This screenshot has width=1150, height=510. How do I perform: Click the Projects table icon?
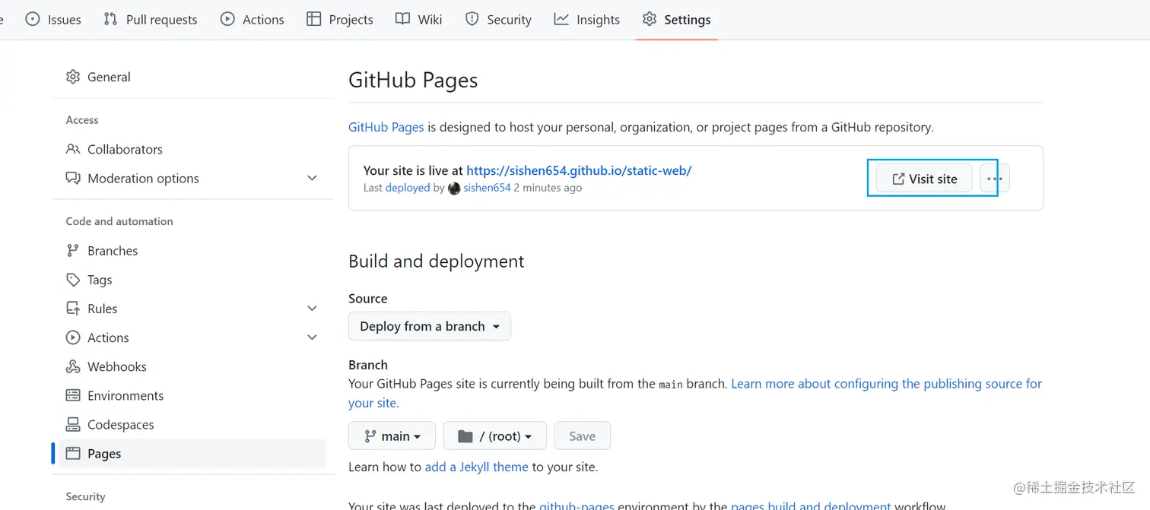point(313,19)
